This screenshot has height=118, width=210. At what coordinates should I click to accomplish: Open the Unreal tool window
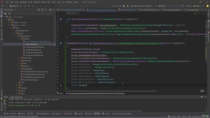point(106,114)
